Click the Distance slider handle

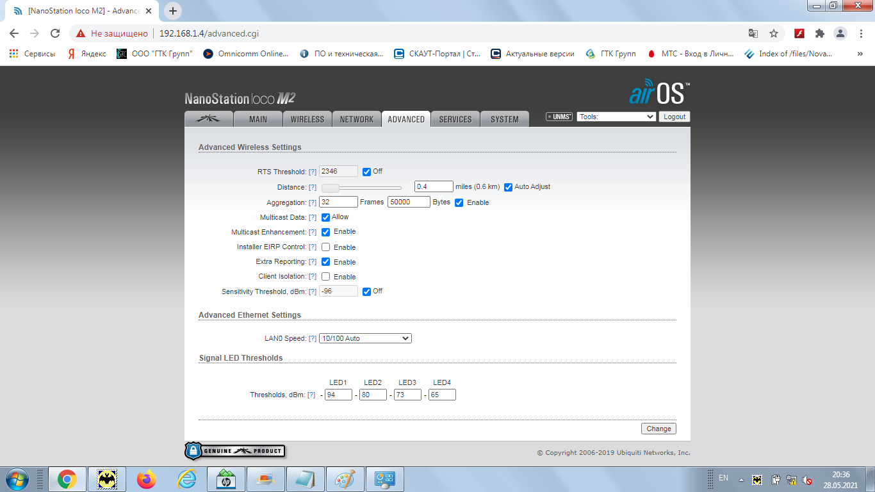coord(331,188)
